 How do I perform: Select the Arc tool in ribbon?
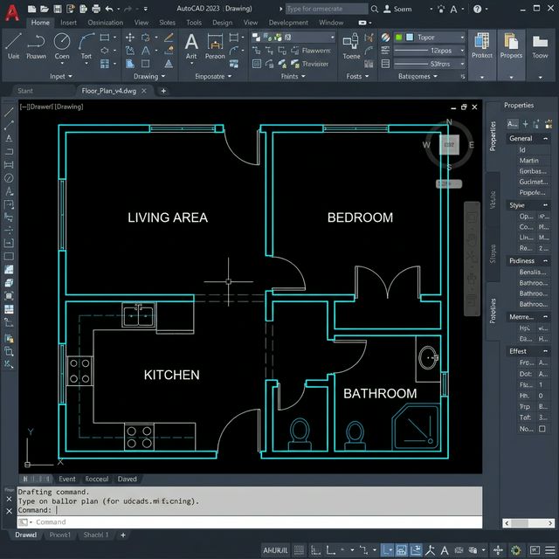(86, 41)
